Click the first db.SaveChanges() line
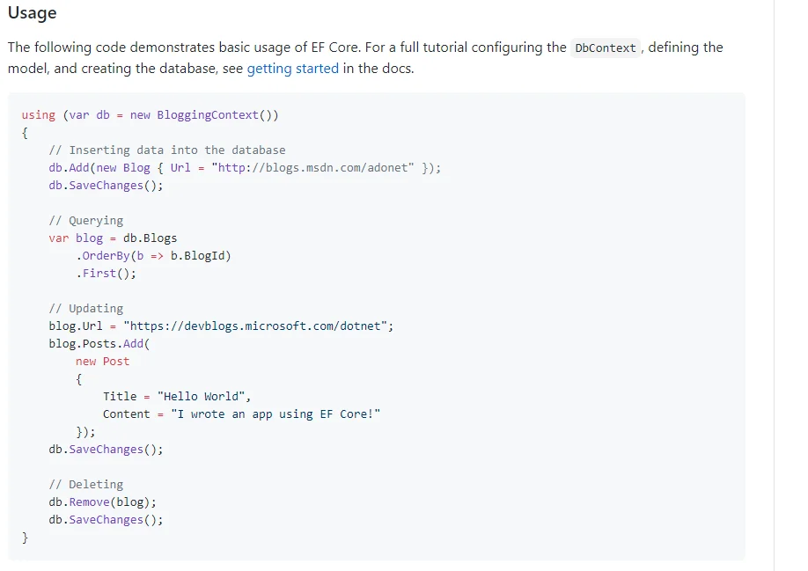Screen dimensions: 808x571 pyautogui.click(x=106, y=186)
